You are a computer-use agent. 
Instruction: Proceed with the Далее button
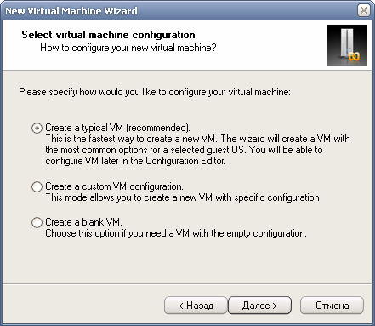(259, 306)
